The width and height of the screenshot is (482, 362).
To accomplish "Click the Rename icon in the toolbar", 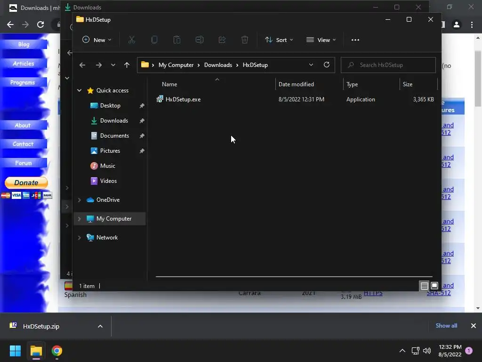I will (200, 40).
